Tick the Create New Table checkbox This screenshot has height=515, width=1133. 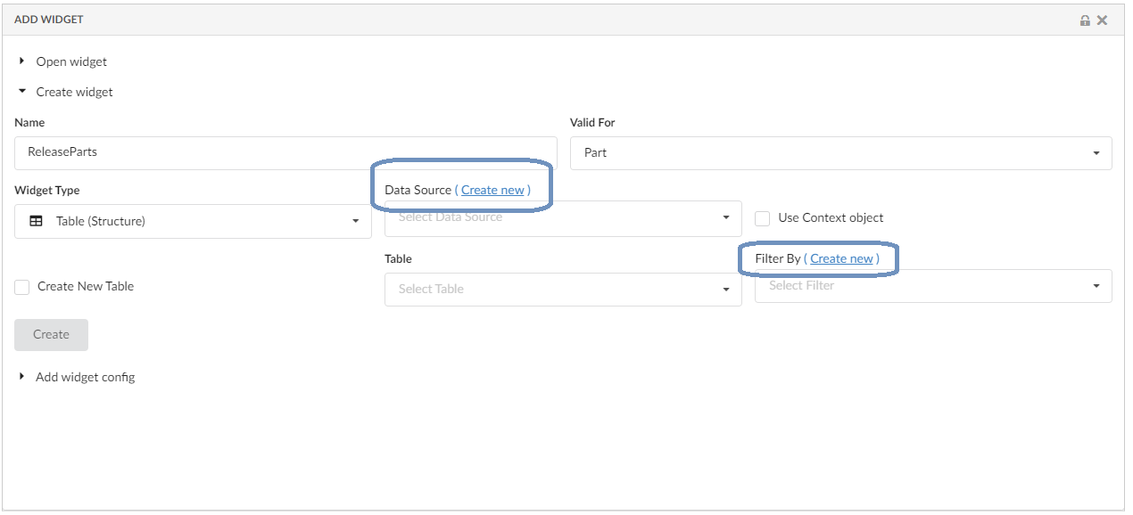tap(22, 287)
